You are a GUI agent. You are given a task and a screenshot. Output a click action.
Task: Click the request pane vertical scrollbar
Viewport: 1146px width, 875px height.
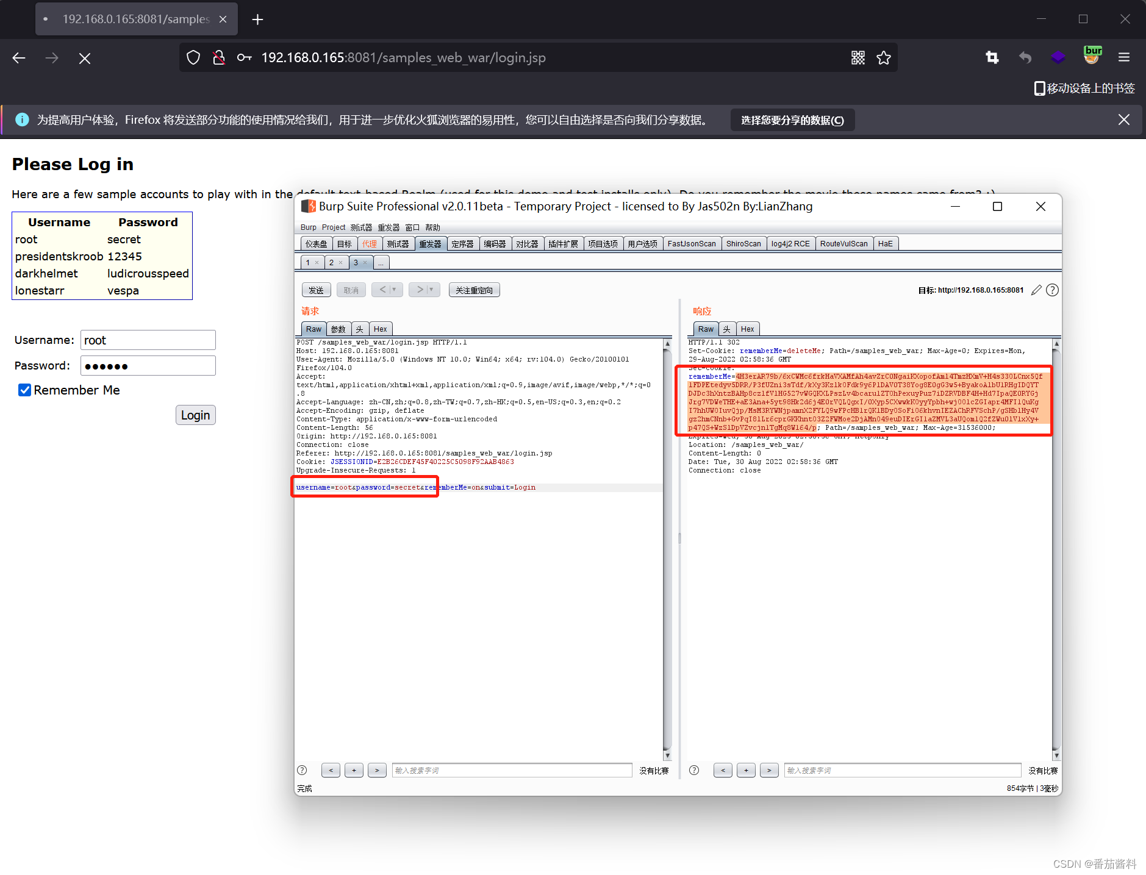click(667, 549)
